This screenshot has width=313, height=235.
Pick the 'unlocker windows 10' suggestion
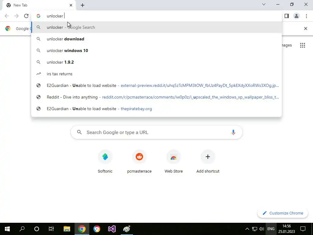point(157,50)
